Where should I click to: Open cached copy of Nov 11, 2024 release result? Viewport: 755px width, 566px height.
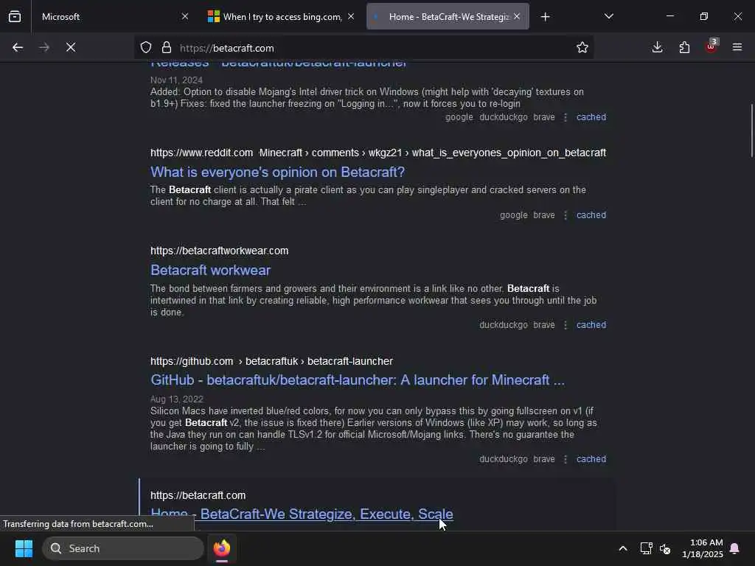coord(591,117)
